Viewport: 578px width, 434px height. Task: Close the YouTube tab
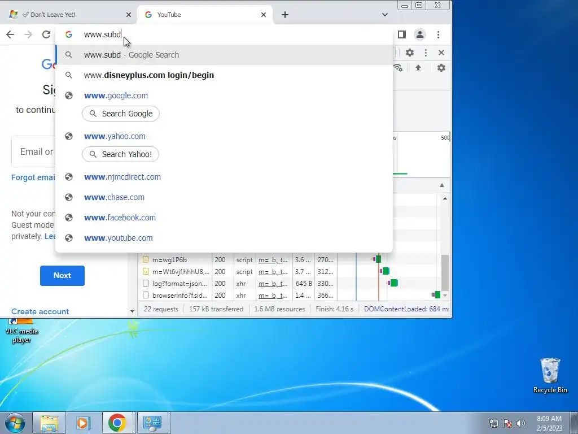[263, 15]
